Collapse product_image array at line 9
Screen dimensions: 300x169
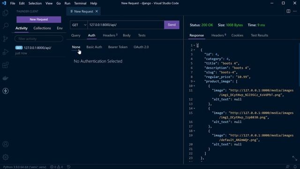(194, 81)
